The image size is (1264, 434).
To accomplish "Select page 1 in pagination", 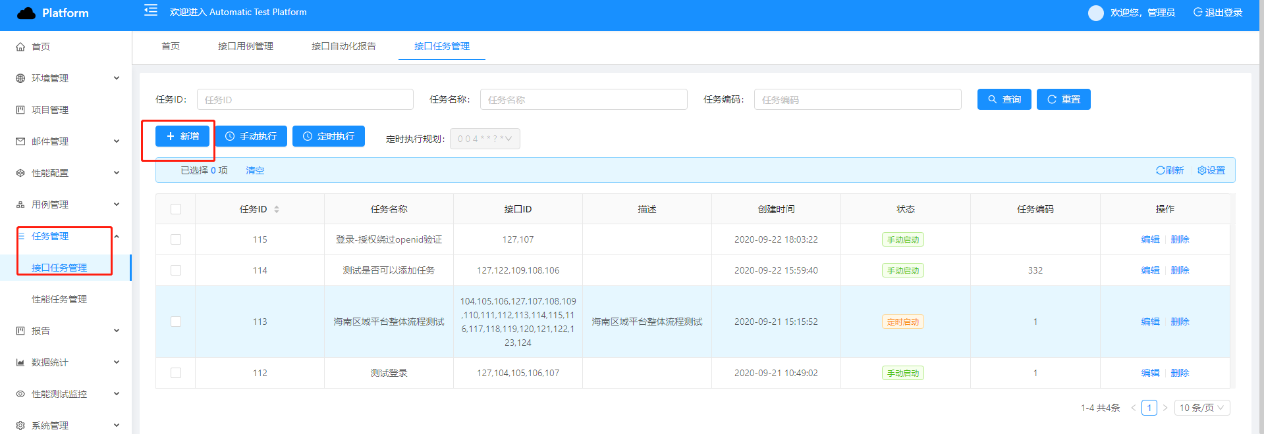I will click(x=1149, y=408).
